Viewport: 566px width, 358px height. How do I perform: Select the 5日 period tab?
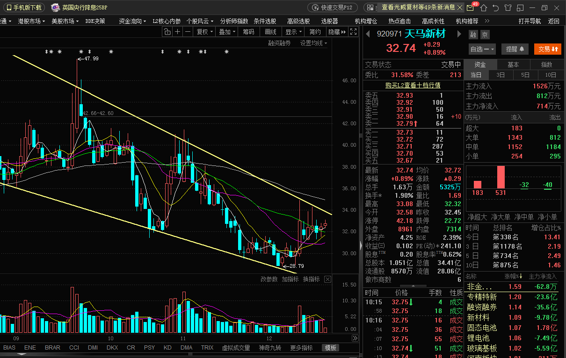click(x=525, y=75)
